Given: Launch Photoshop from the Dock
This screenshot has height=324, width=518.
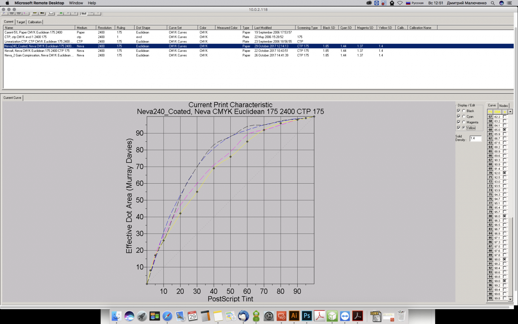Looking at the screenshot, I should 307,316.
